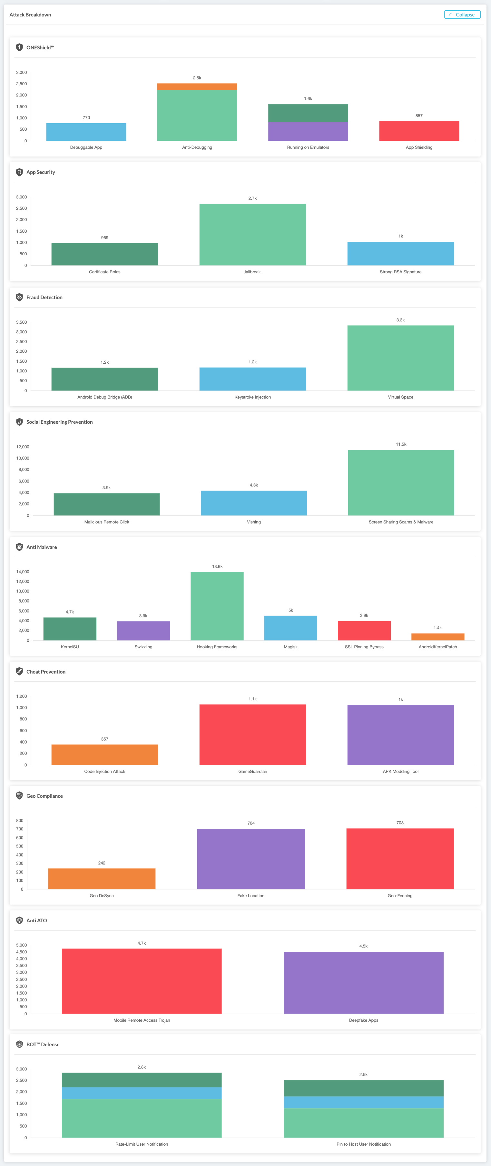Image resolution: width=491 pixels, height=1166 pixels.
Task: Click the Hooking Frameworks bar
Action: [x=217, y=606]
